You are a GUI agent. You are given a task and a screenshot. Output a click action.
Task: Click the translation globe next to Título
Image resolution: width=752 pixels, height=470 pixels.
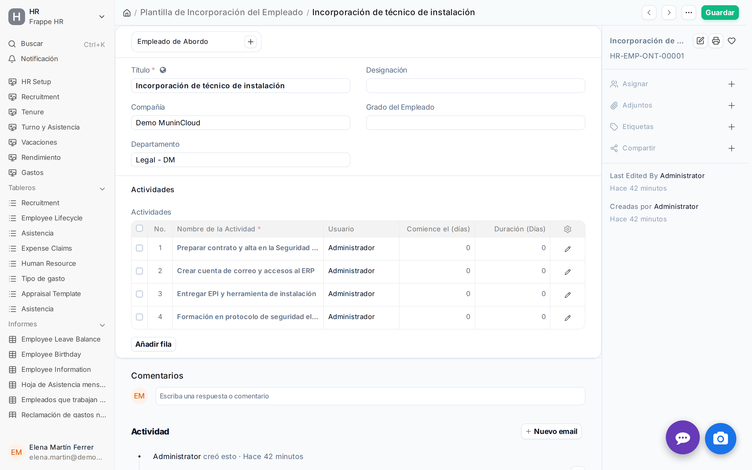pos(163,70)
